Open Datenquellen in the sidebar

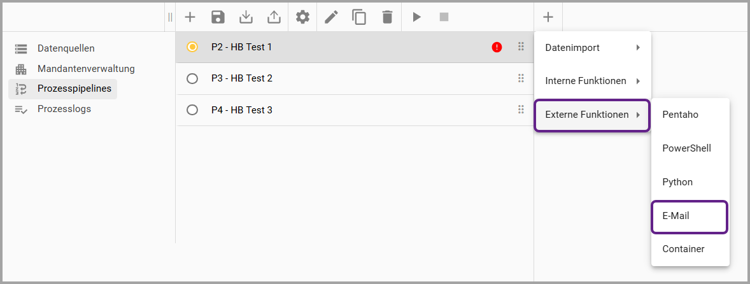(66, 48)
